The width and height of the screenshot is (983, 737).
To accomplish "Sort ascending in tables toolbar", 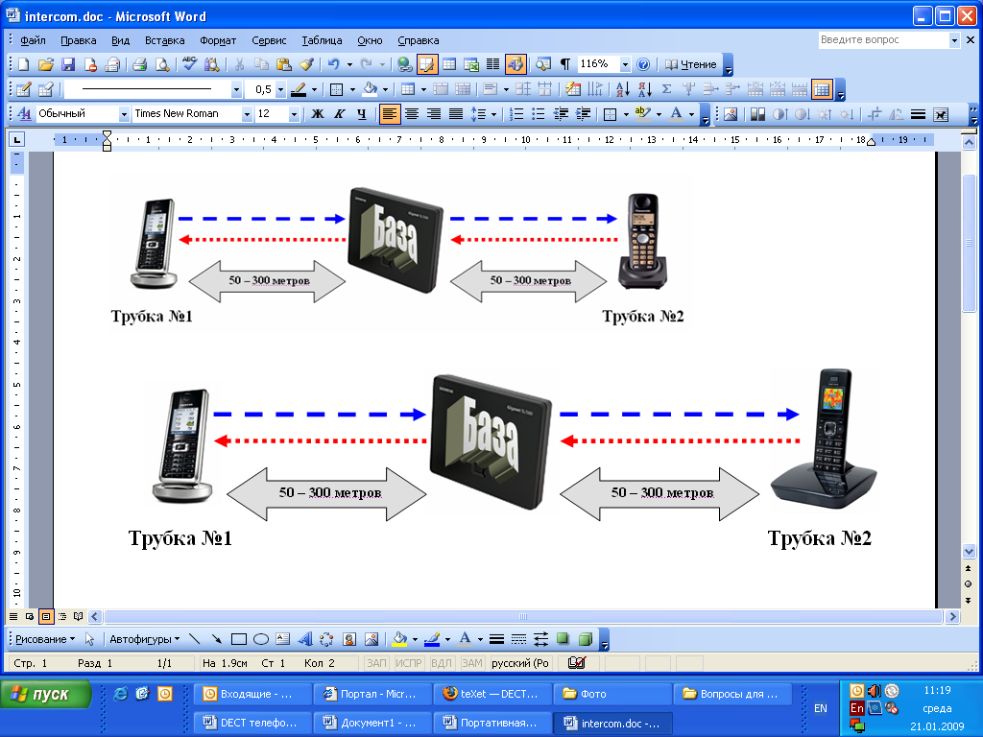I will tap(622, 89).
